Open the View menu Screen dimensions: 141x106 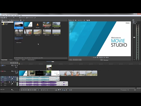[8, 16]
